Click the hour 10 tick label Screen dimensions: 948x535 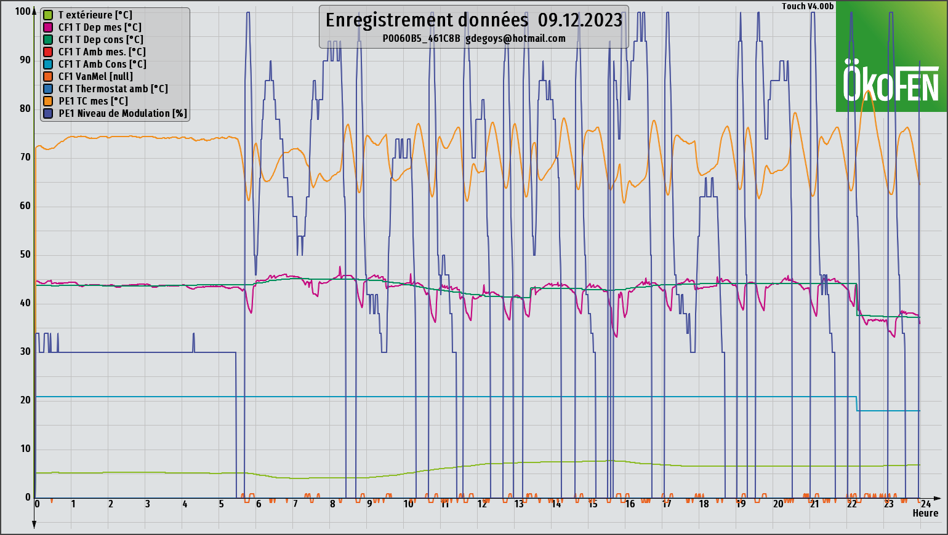(x=409, y=504)
